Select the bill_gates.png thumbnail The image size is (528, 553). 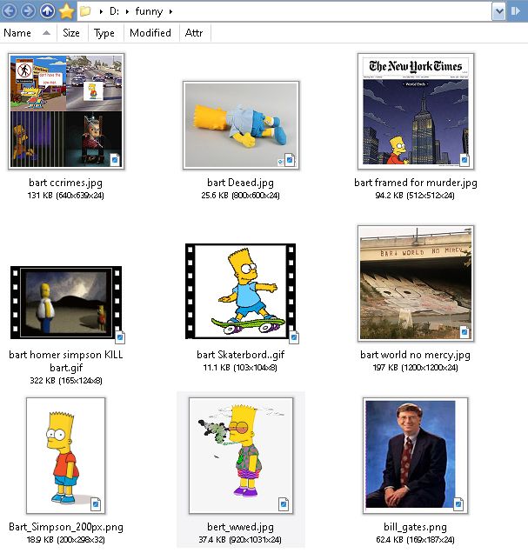416,456
